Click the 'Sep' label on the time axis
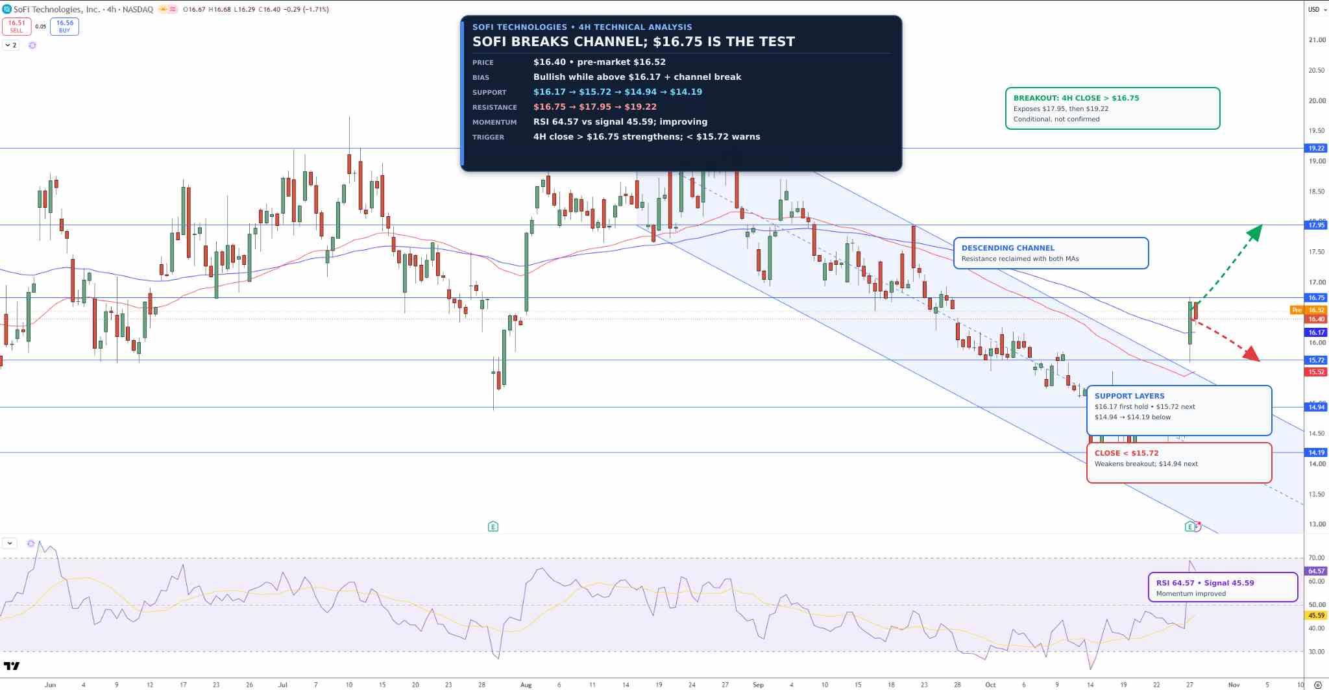The image size is (1329, 690). click(x=758, y=685)
